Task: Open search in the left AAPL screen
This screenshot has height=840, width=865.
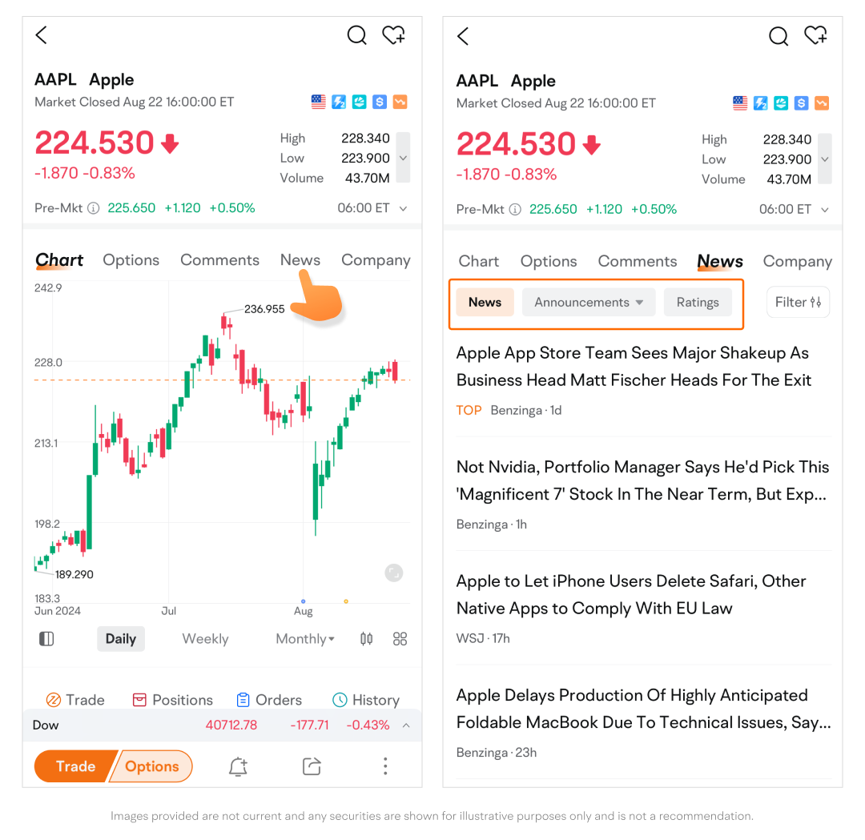Action: click(x=356, y=35)
